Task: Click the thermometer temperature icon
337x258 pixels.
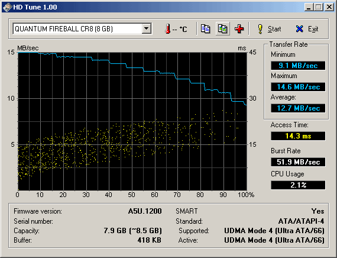Action: (168, 29)
